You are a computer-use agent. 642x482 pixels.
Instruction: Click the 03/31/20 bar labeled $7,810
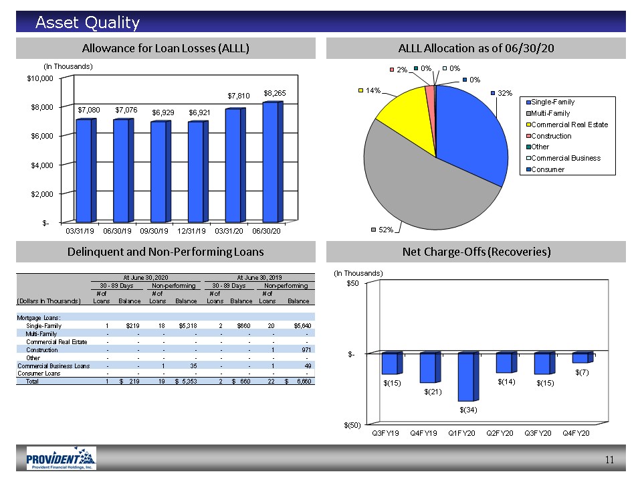pos(235,165)
